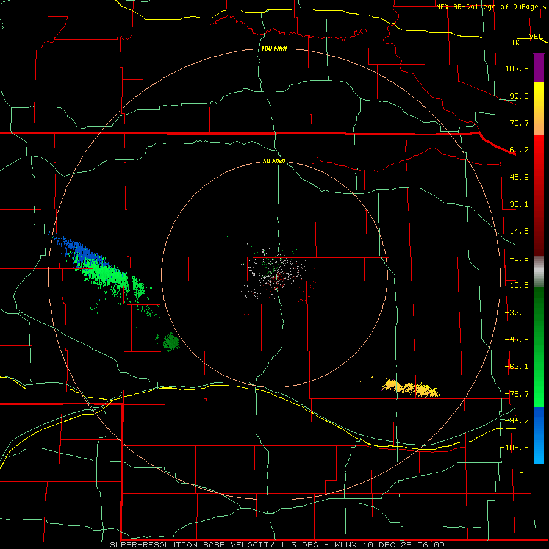Click the 50 NMI range ring label
The height and width of the screenshot is (549, 549).
[274, 161]
